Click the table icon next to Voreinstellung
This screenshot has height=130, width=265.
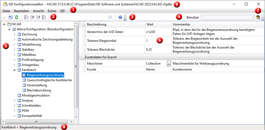(x=24, y=85)
